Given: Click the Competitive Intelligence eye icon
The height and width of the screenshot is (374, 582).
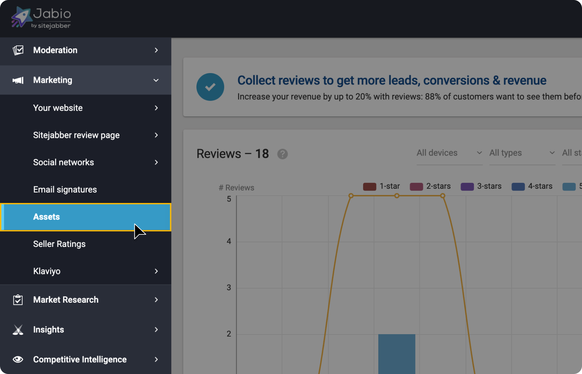Looking at the screenshot, I should pos(18,359).
